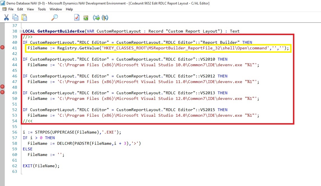Image resolution: width=321 pixels, height=186 pixels.
Task: Click the document checkmark toolbar icon
Action: click(x=77, y=18)
